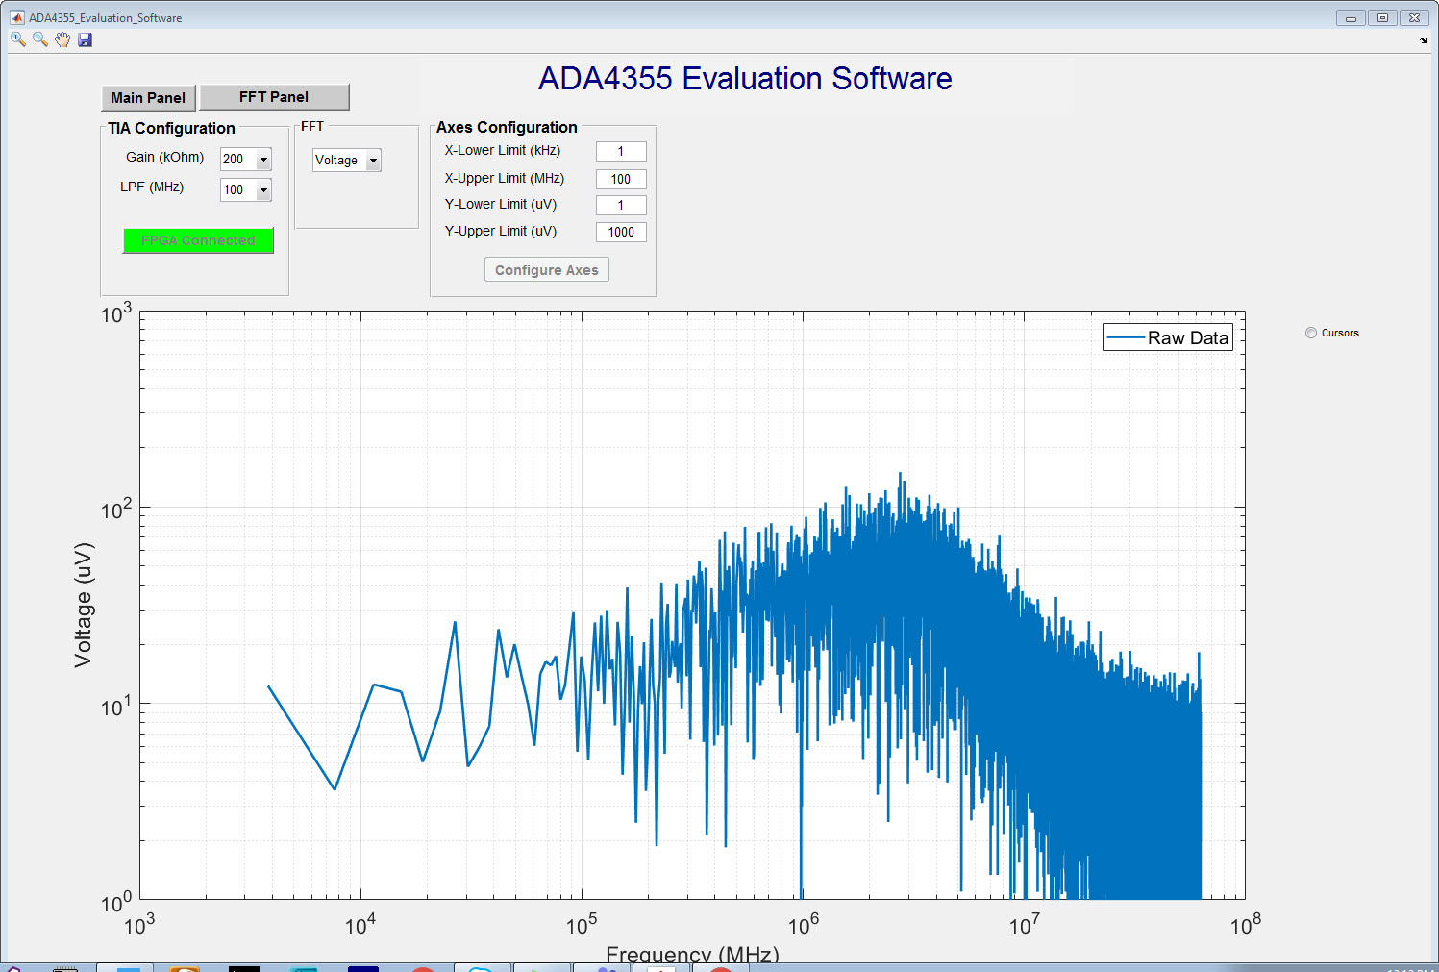Viewport: 1439px width, 972px height.
Task: Click the Y-Upper Limit (uV) field
Action: [x=621, y=232]
